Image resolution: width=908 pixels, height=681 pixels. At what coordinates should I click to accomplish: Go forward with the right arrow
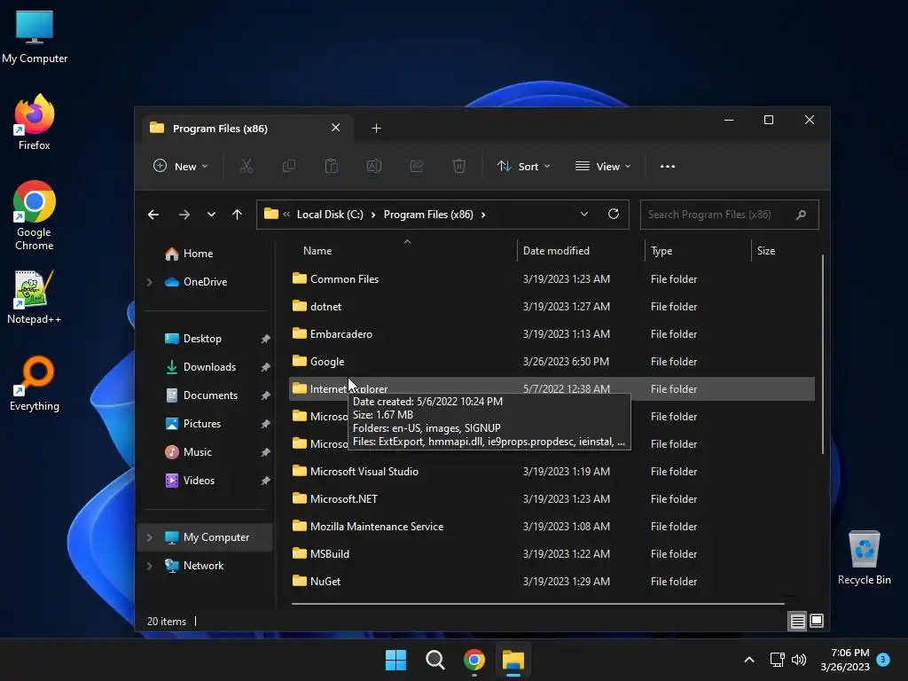click(x=184, y=215)
